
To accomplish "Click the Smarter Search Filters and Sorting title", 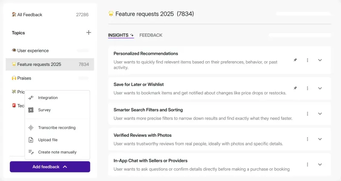I will pos(148,110).
